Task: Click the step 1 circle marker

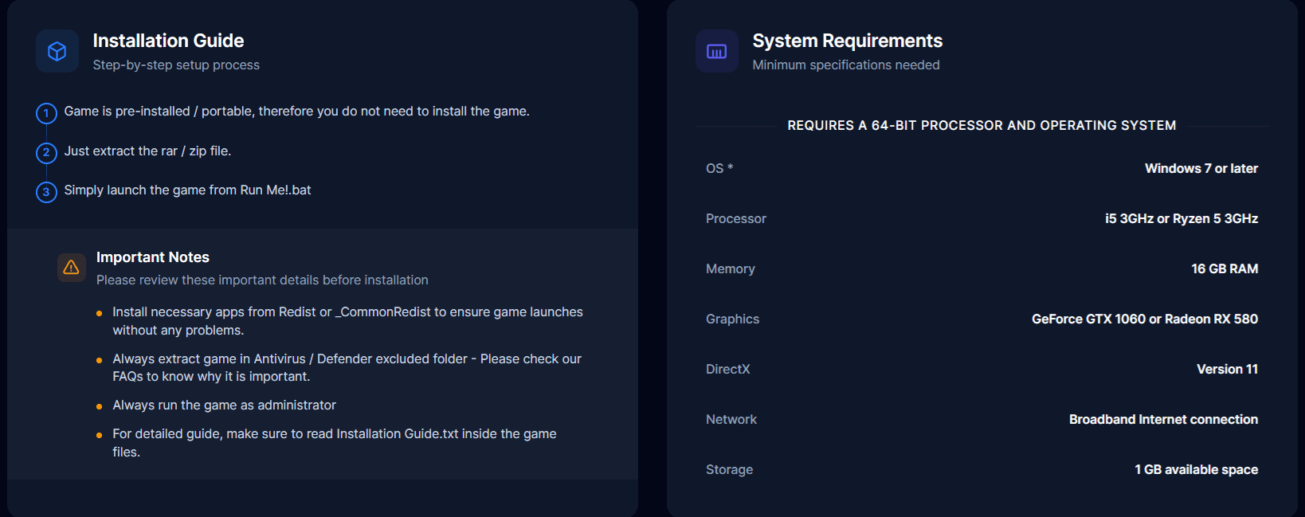Action: [46, 113]
